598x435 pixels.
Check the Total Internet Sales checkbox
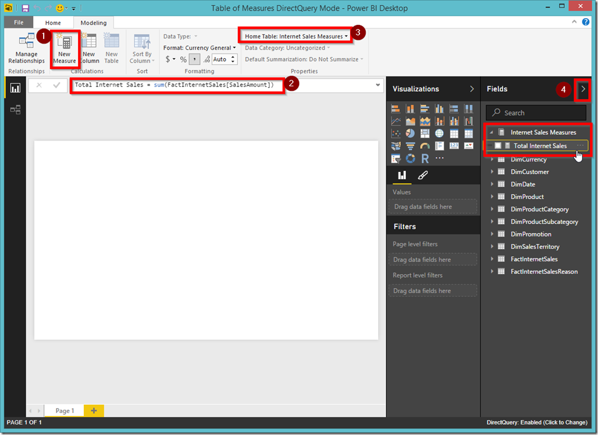[x=498, y=146]
